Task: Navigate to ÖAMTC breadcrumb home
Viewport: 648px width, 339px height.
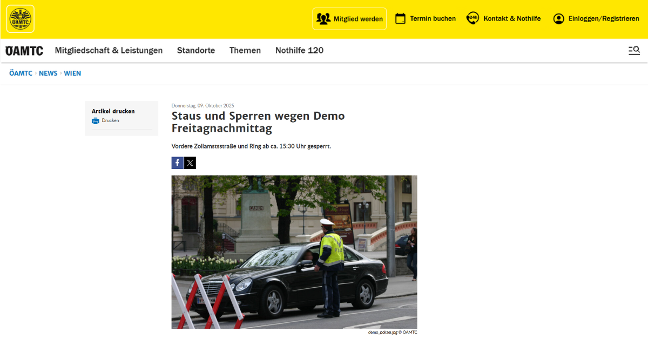Action: (x=21, y=73)
